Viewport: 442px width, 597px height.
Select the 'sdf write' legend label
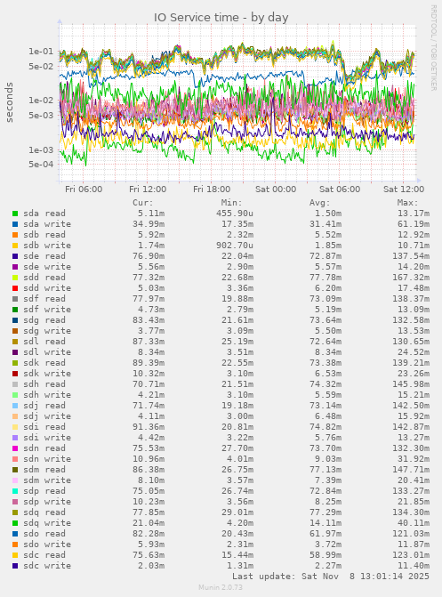click(x=47, y=310)
